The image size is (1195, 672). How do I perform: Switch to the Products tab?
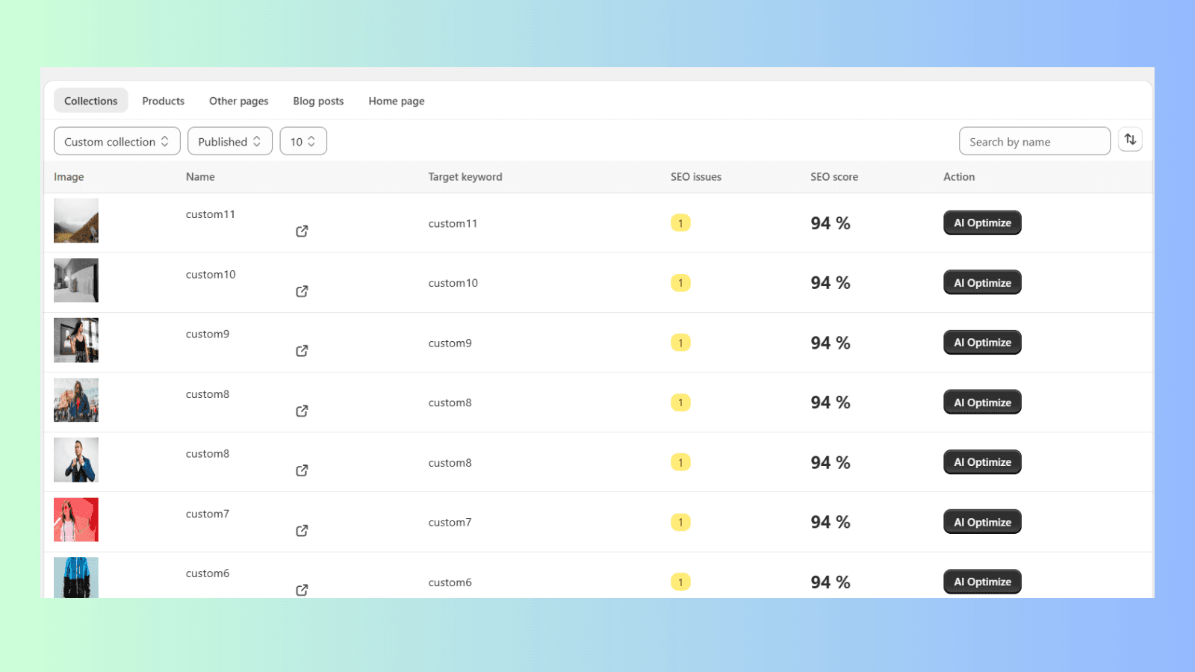(164, 101)
